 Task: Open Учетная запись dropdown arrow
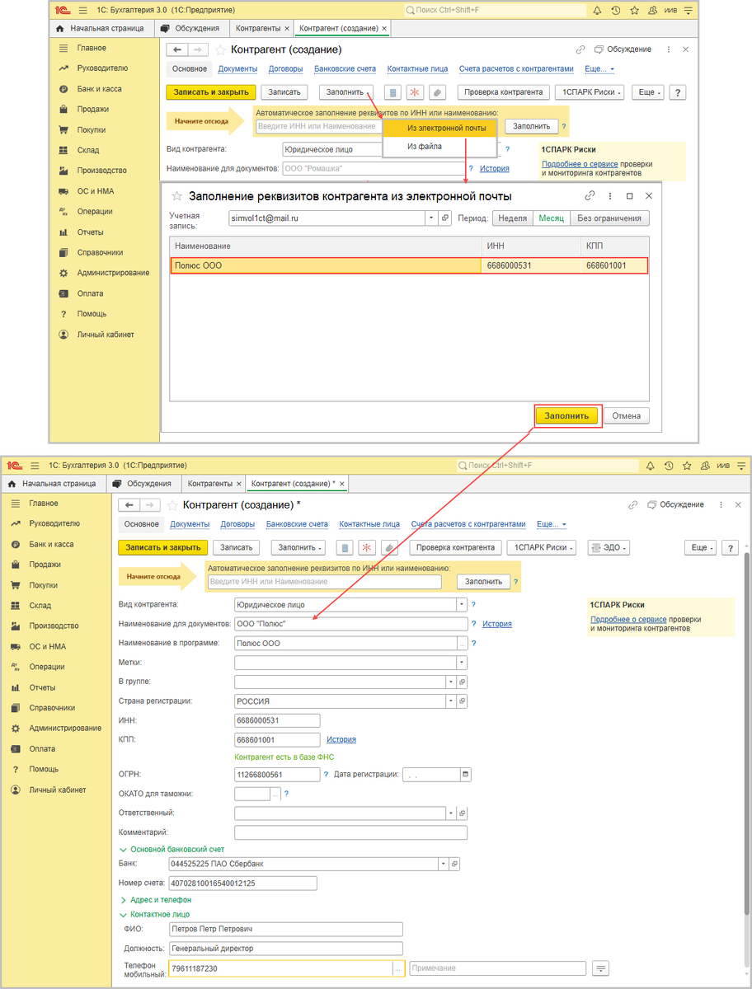click(x=432, y=218)
